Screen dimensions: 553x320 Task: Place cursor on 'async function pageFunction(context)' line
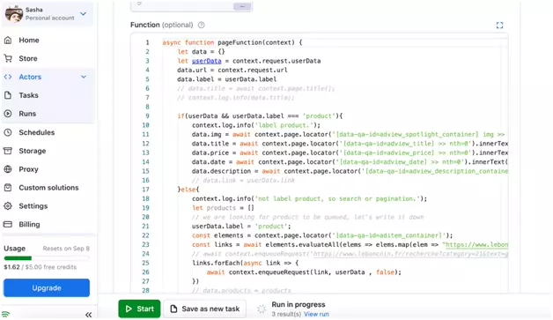(x=232, y=42)
